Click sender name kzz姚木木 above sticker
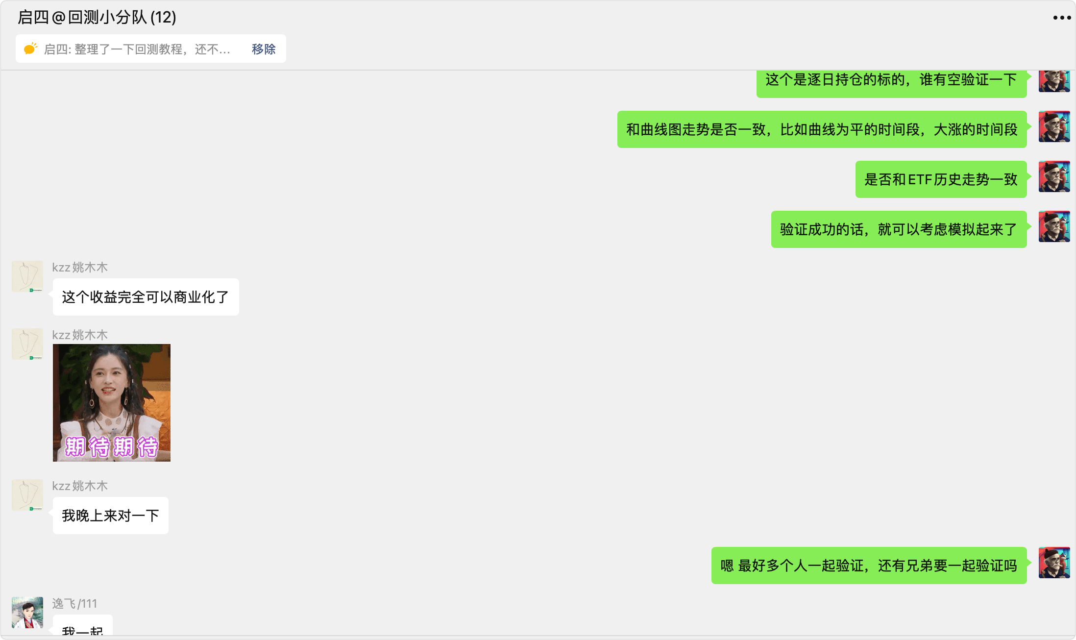The width and height of the screenshot is (1076, 640). (80, 335)
